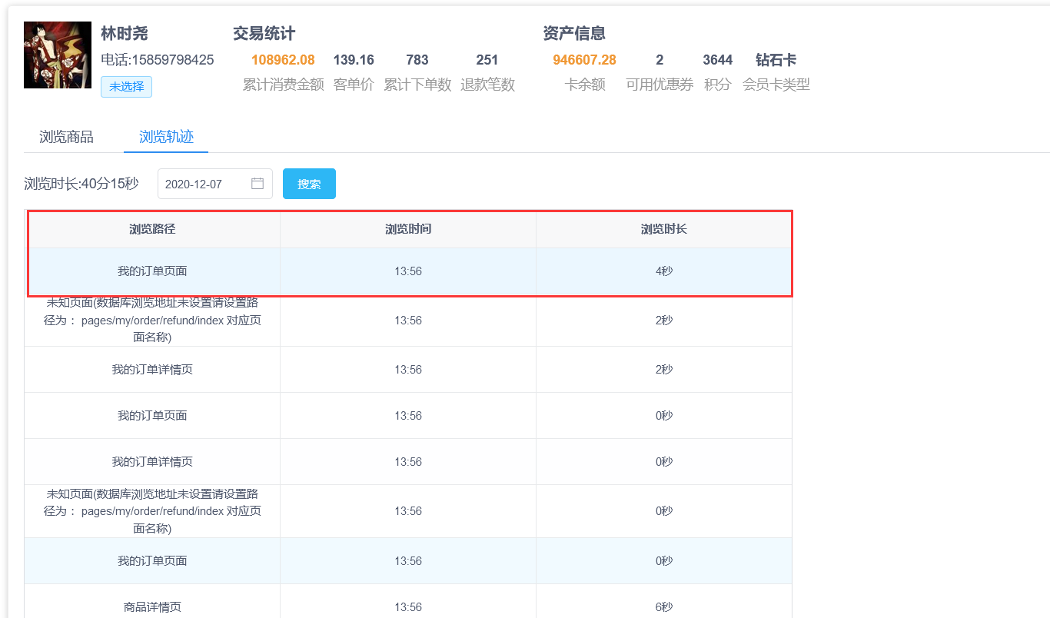Click the calendar icon in date field

point(258,184)
